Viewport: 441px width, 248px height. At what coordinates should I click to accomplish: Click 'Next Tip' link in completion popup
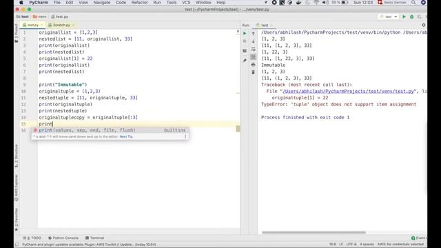point(126,136)
